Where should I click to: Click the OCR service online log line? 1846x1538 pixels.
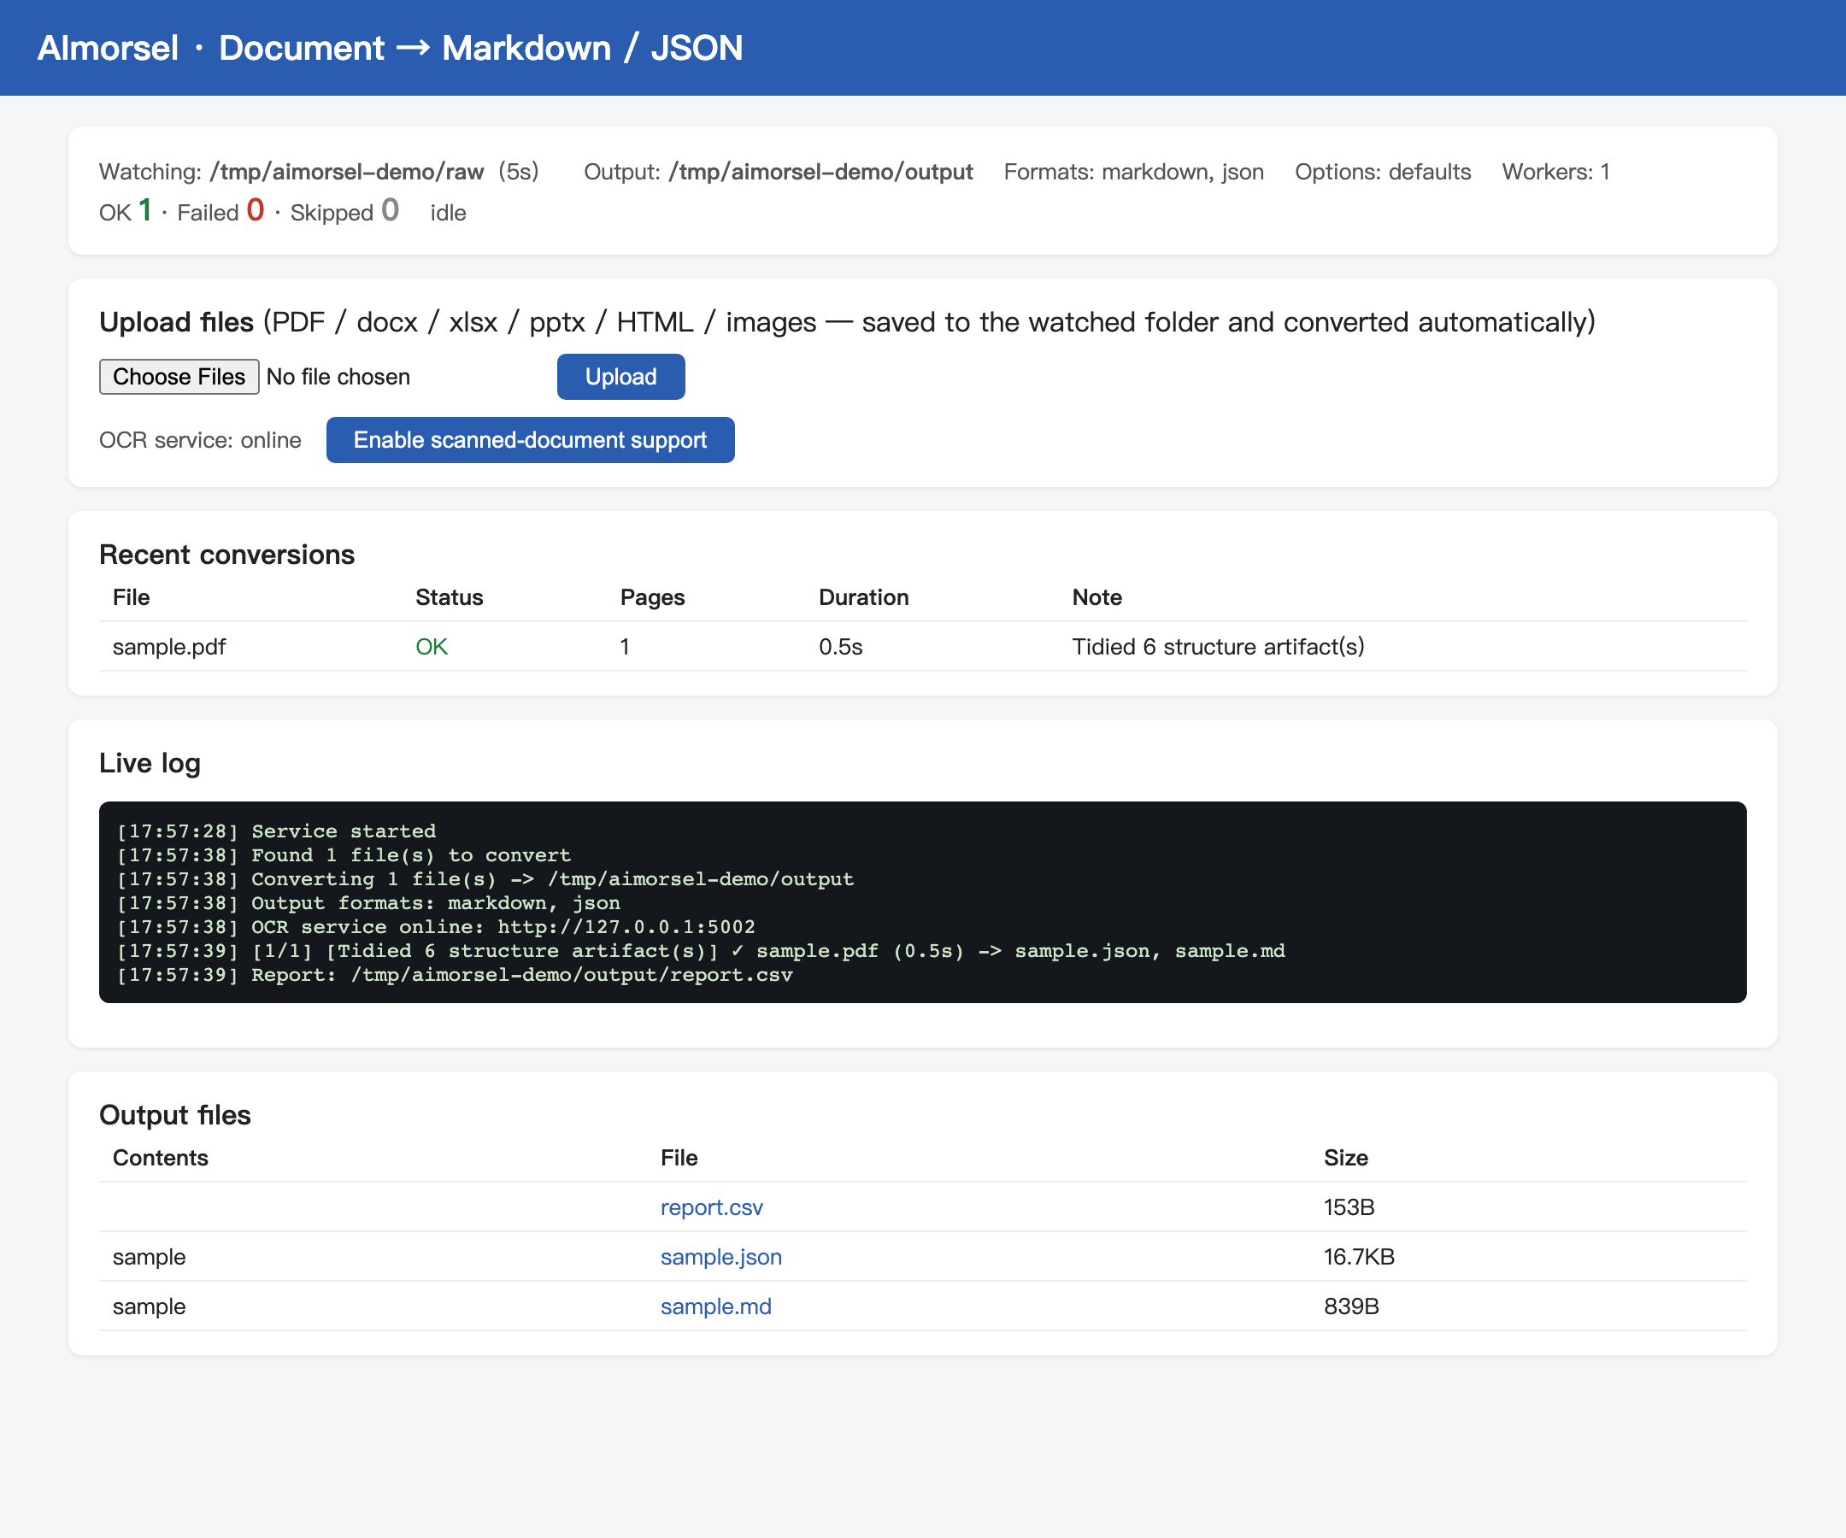[x=436, y=927]
